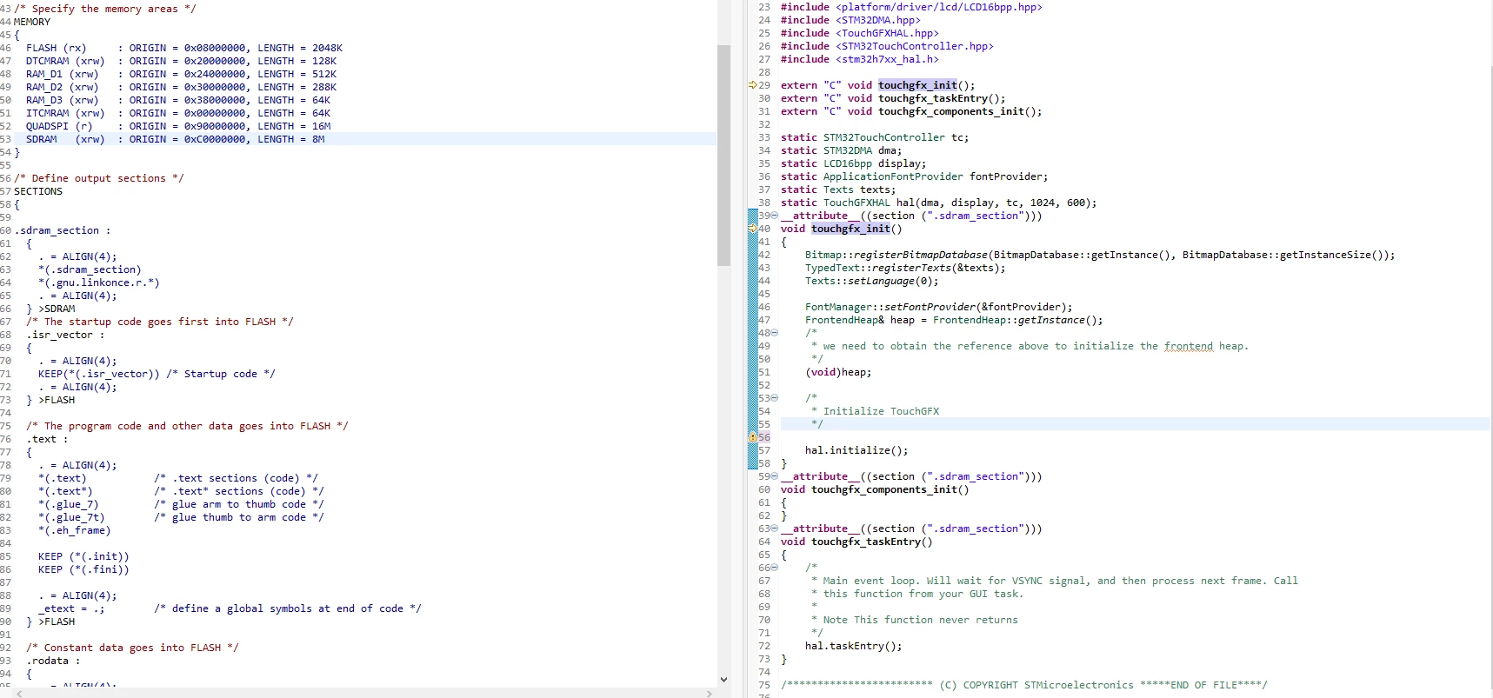Click the QUADSPI memory region line
1493x698 pixels.
tap(178, 126)
